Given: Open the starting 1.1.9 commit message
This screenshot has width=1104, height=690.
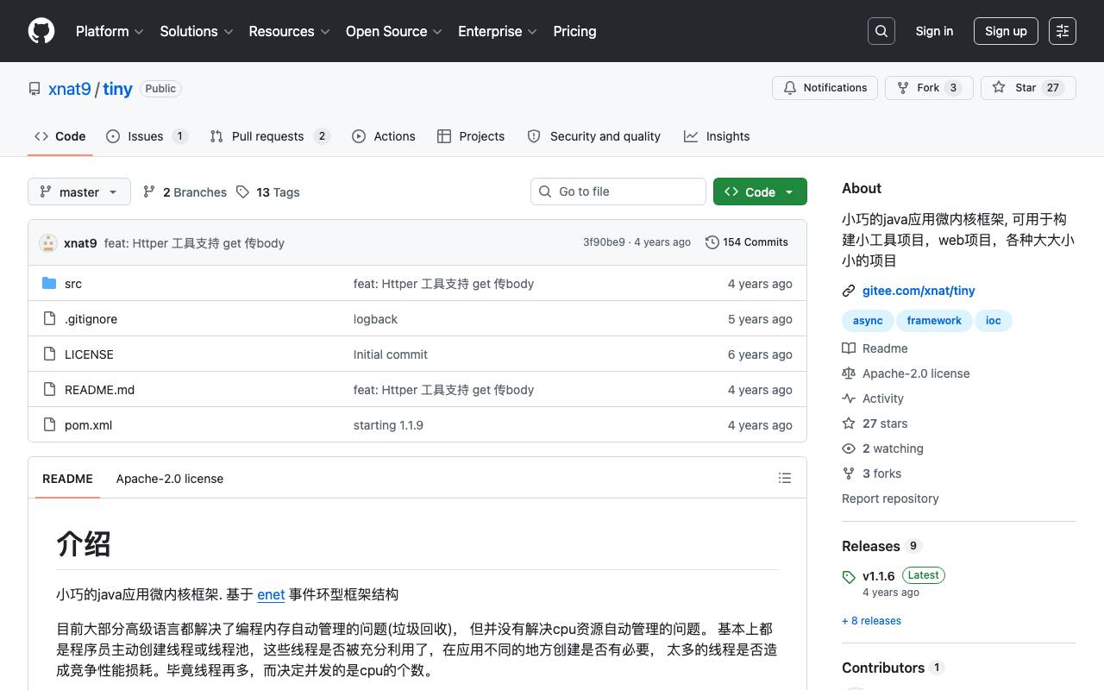Looking at the screenshot, I should (x=388, y=425).
